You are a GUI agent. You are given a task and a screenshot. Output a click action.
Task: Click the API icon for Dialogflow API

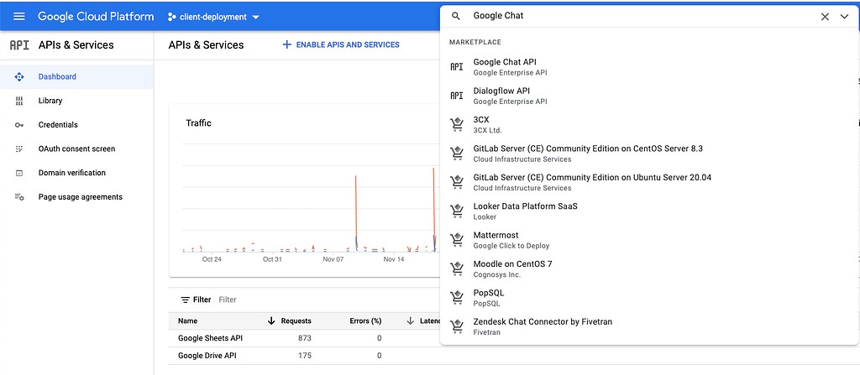coord(456,96)
